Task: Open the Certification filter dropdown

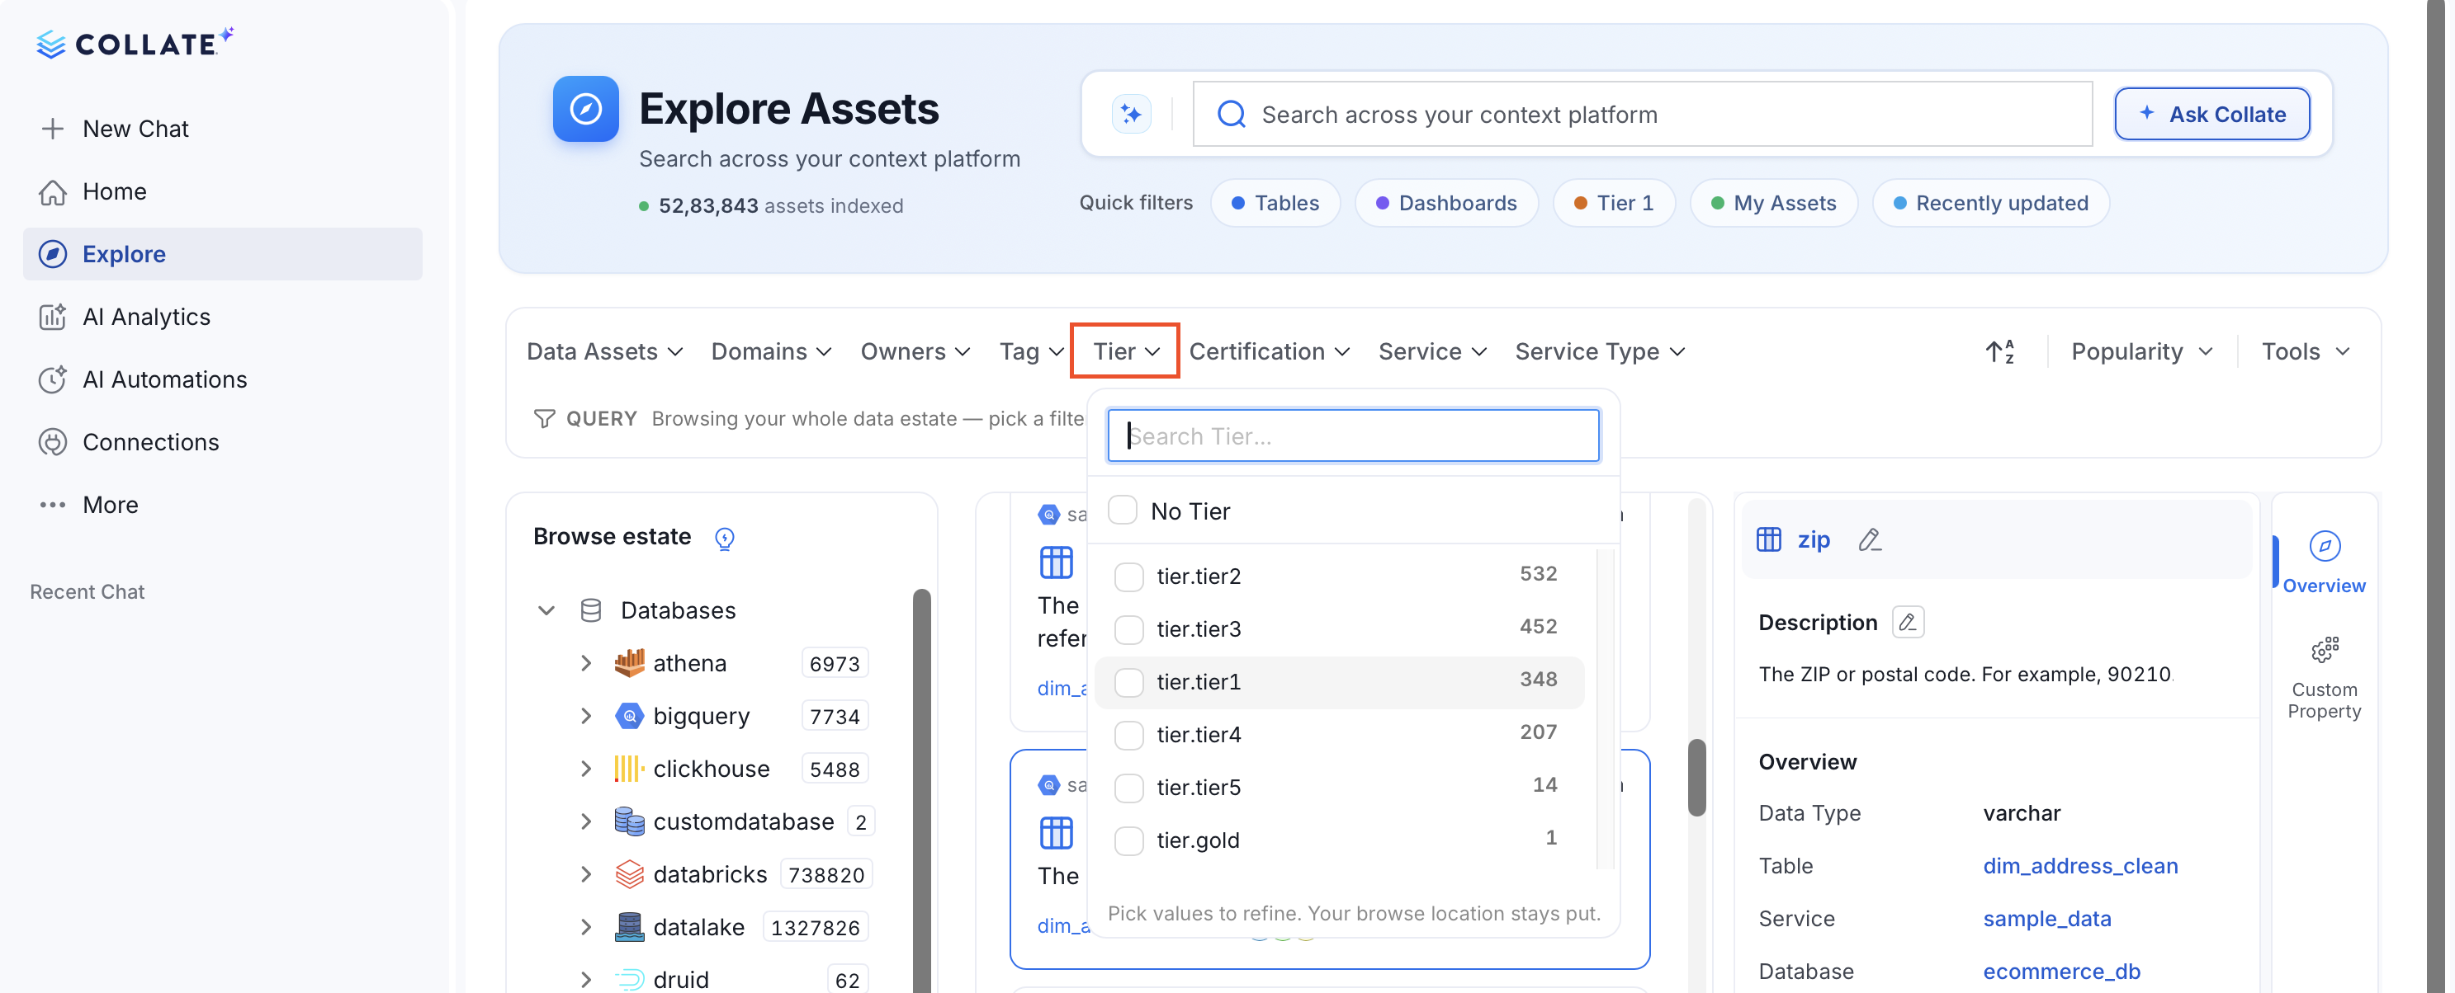Action: (x=1270, y=351)
